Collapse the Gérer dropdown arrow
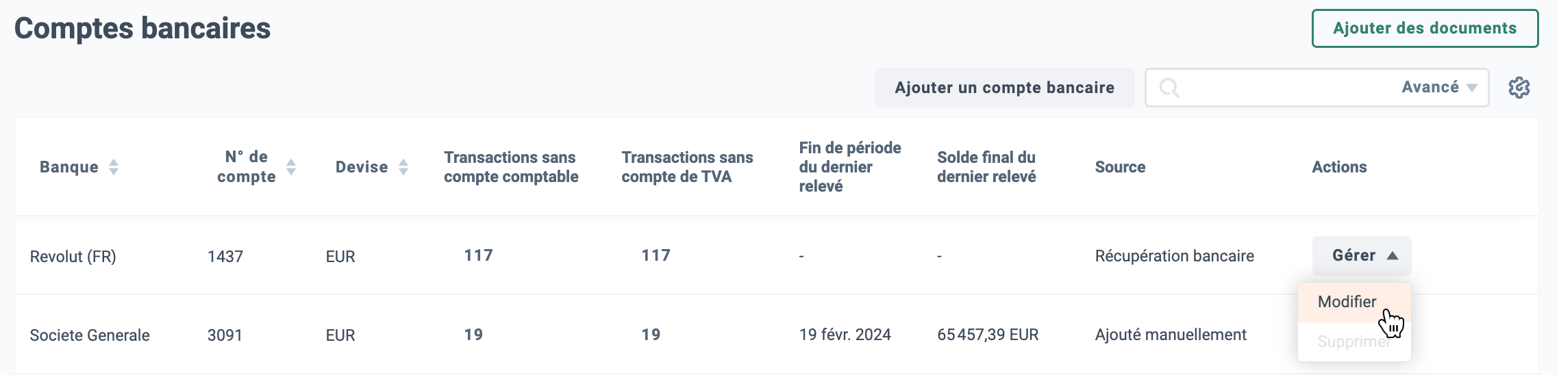 1393,256
